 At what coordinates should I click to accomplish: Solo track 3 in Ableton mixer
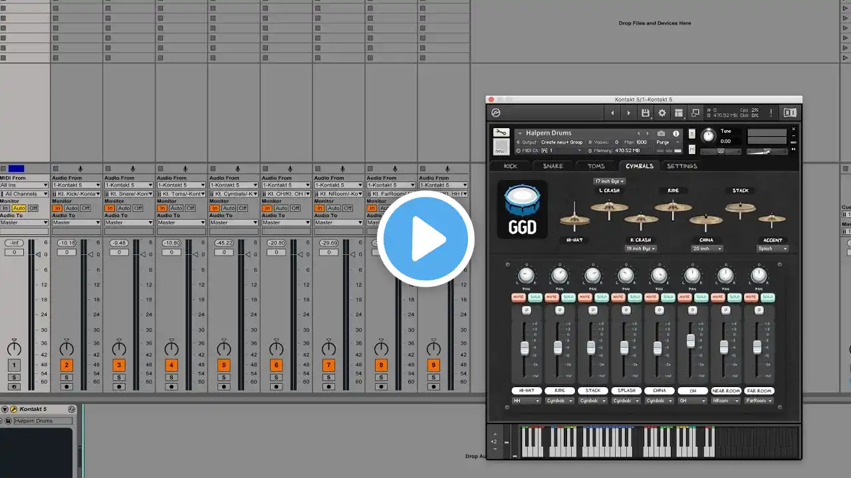(x=119, y=377)
